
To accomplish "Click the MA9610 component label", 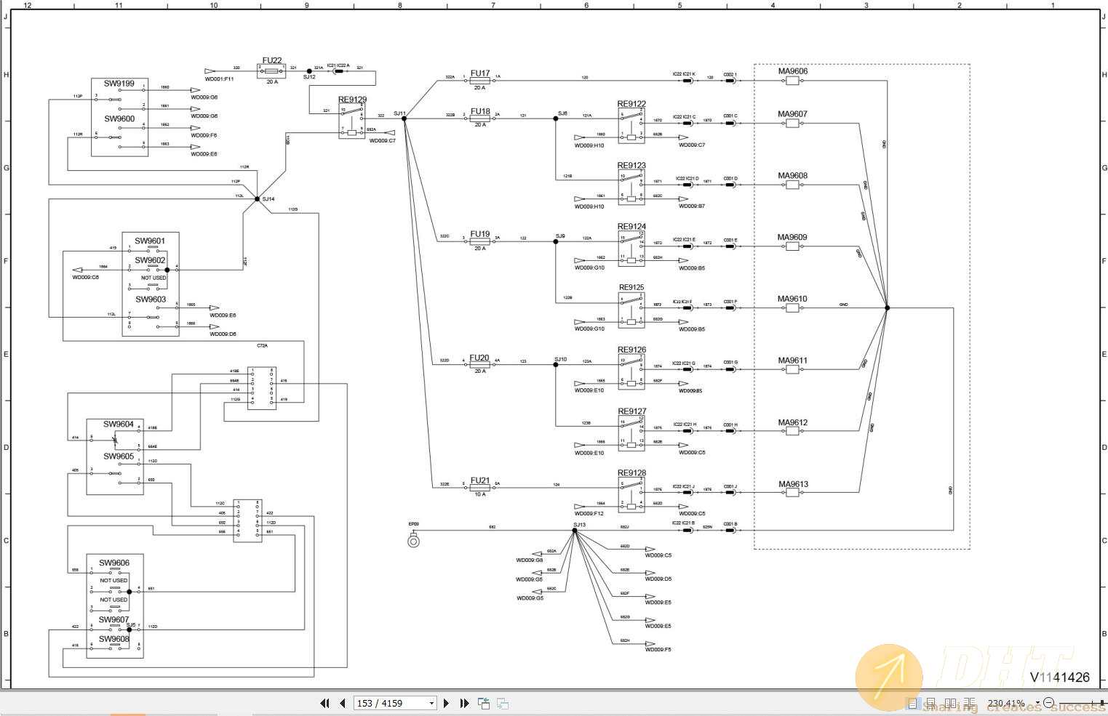I will click(792, 299).
